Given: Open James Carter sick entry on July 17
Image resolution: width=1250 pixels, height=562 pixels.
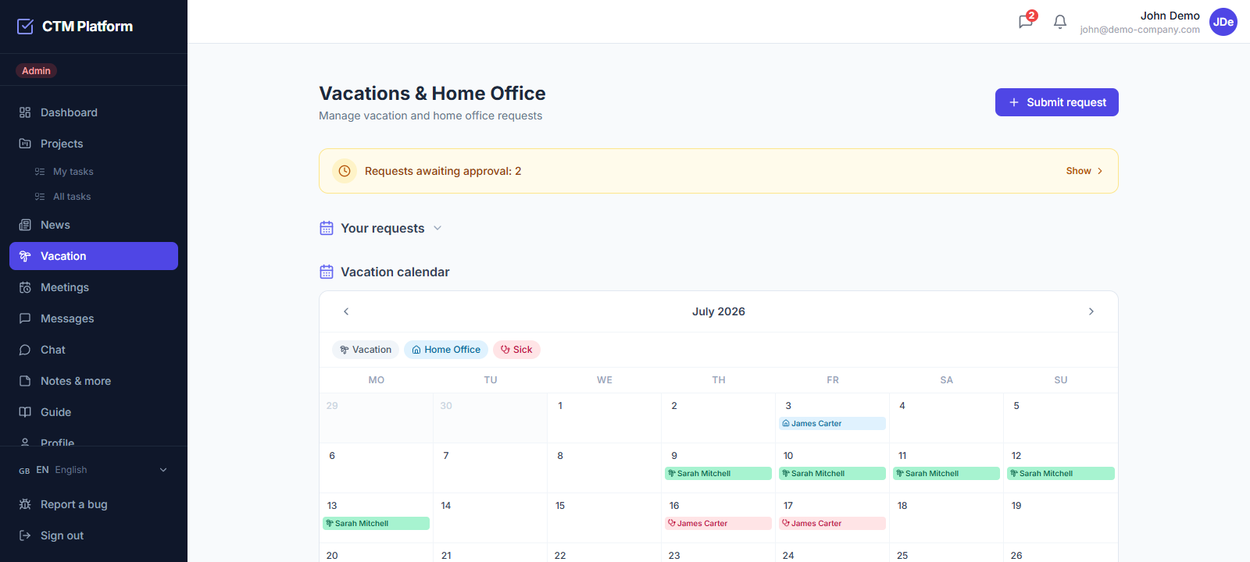Looking at the screenshot, I should [832, 524].
